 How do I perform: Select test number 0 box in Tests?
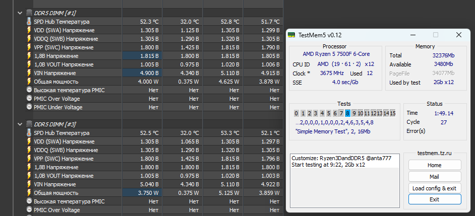(x=296, y=113)
